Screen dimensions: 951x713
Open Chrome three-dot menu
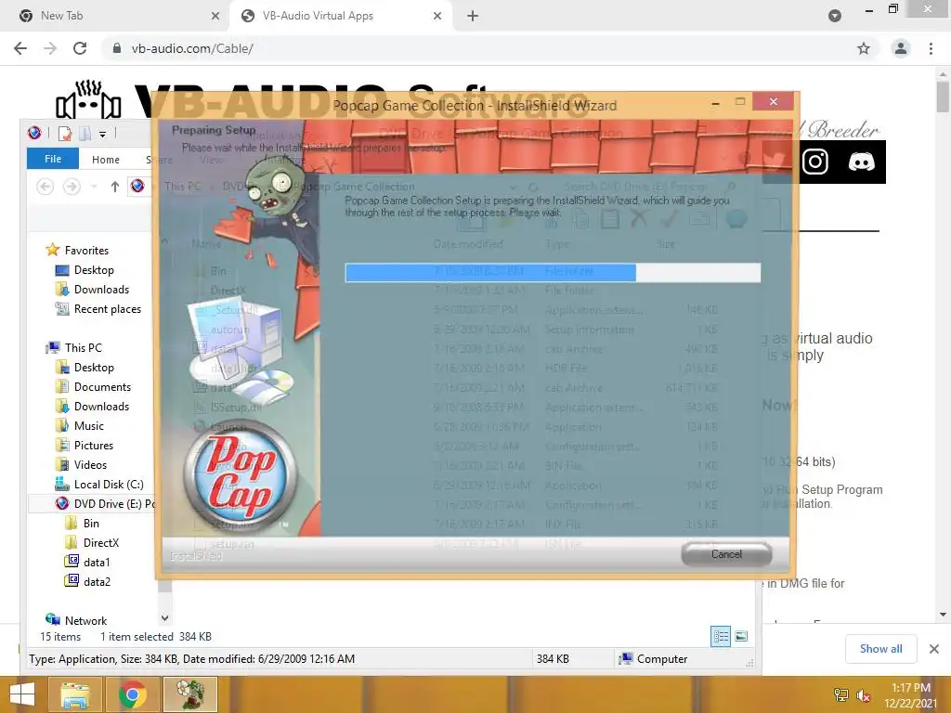931,48
